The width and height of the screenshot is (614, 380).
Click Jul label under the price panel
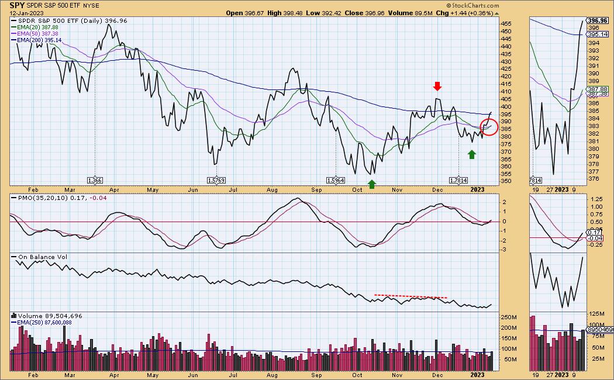point(233,190)
